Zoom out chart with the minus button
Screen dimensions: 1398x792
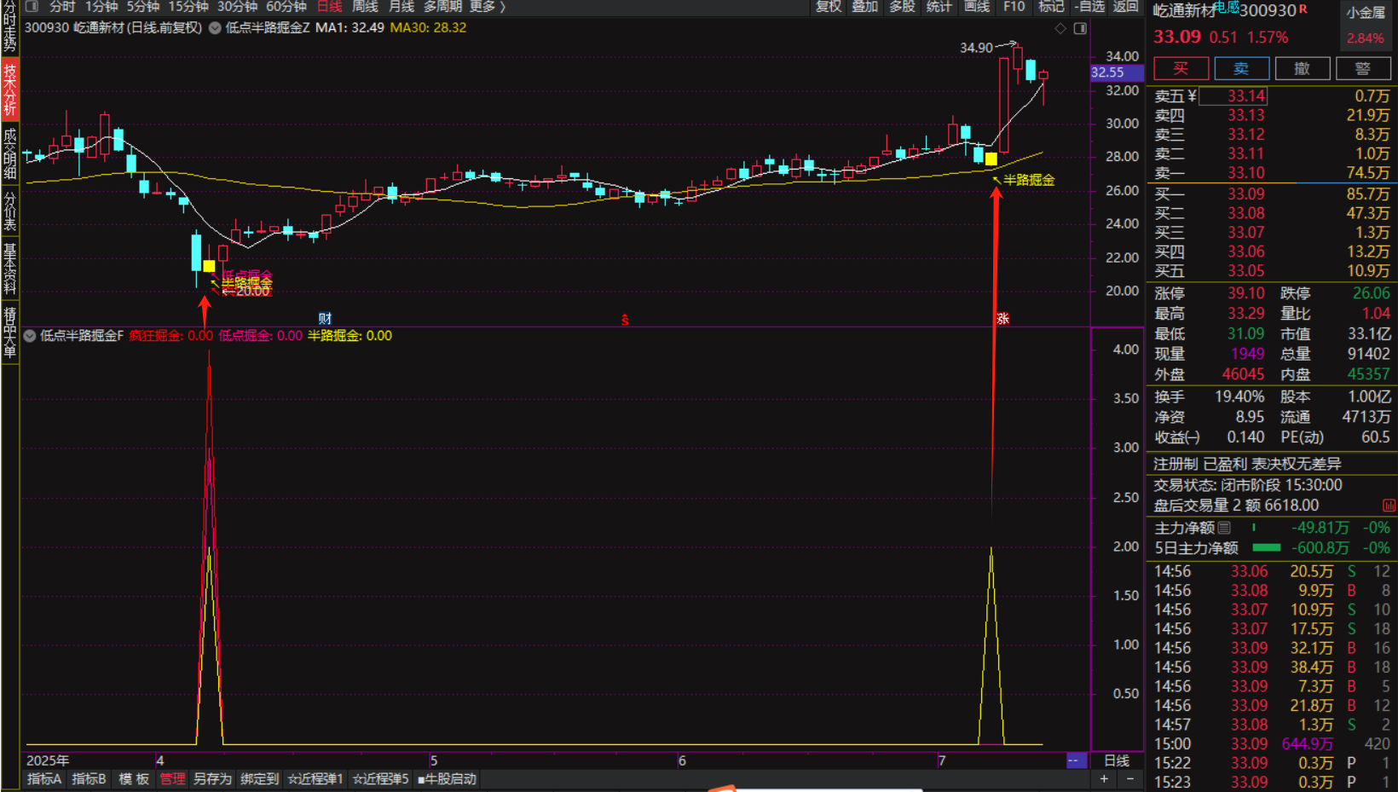1130,778
